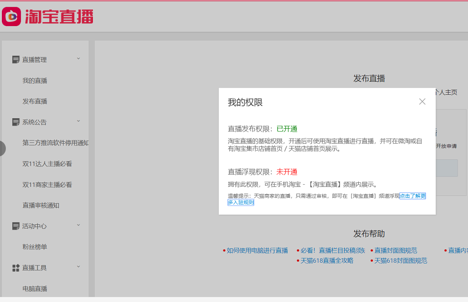Click the 直播工具 section icon
This screenshot has width=468, height=302.
[16, 268]
